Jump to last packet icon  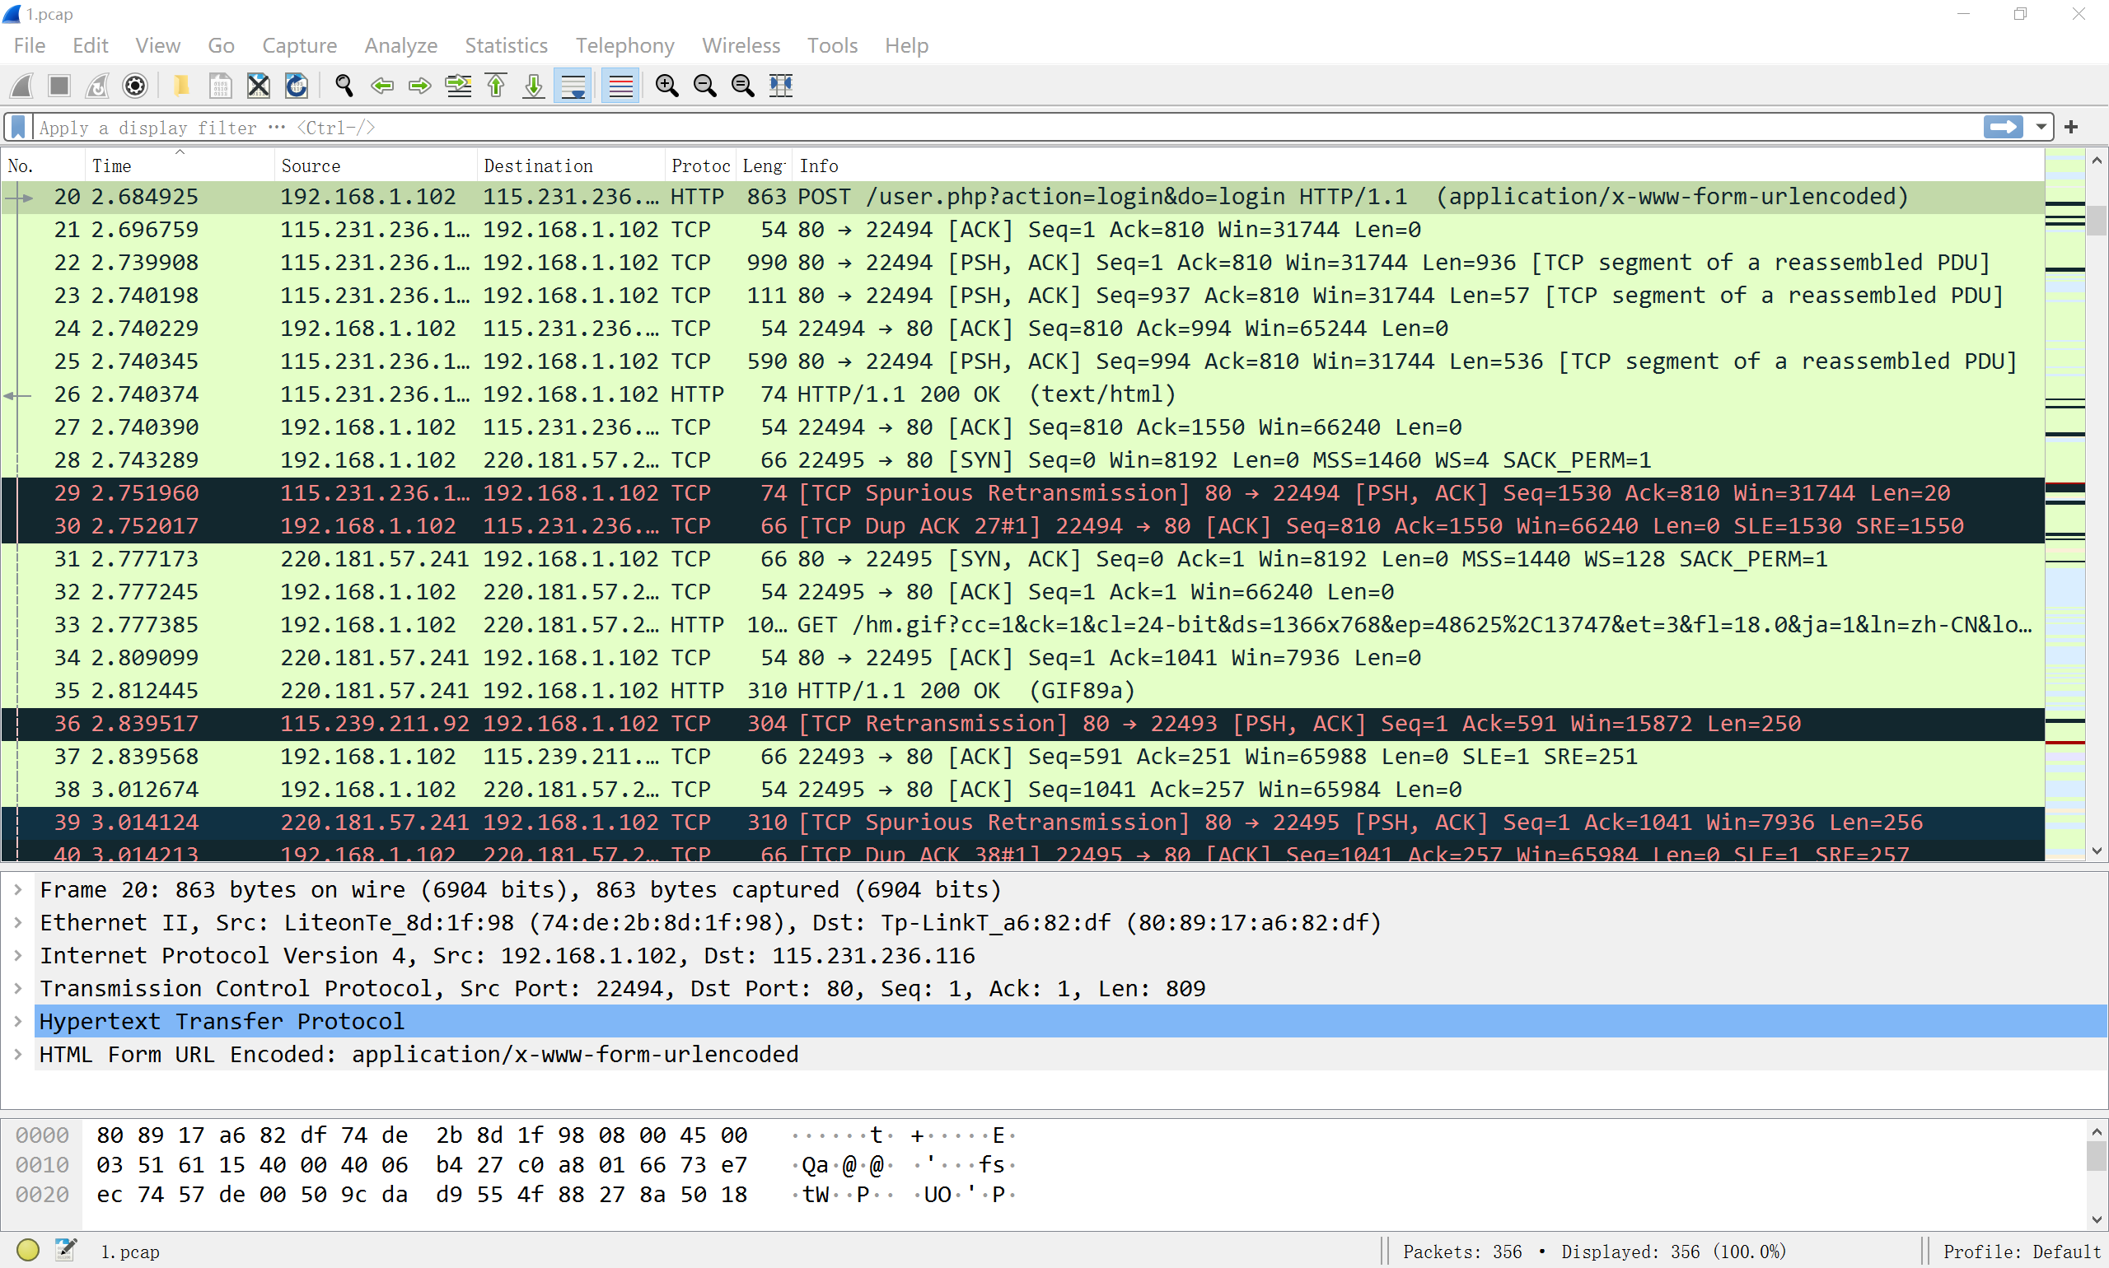pos(534,86)
